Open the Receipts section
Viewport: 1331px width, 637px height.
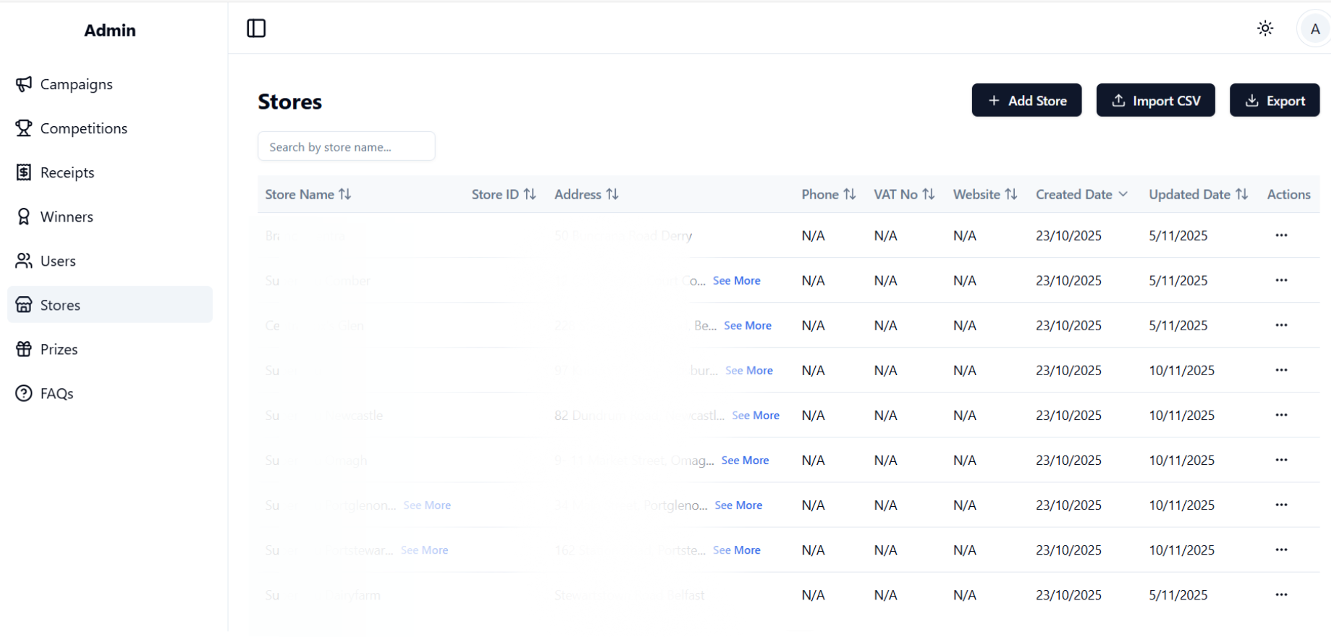[67, 173]
